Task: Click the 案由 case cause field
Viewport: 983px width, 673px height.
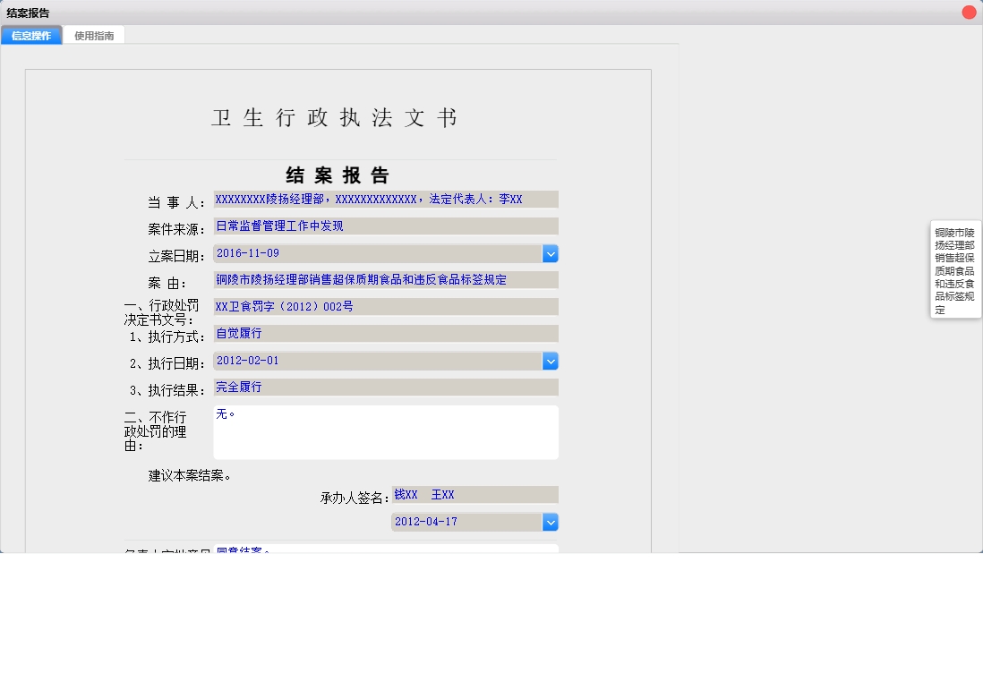Action: [x=385, y=279]
